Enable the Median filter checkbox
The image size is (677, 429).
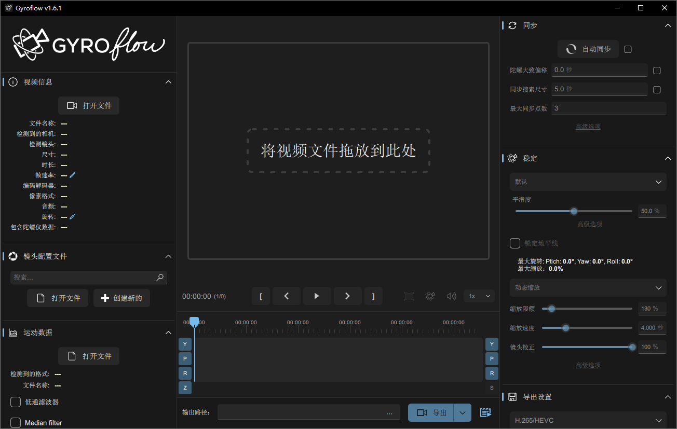15,422
